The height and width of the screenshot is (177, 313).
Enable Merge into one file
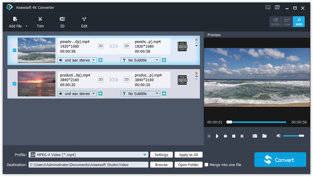[207, 165]
